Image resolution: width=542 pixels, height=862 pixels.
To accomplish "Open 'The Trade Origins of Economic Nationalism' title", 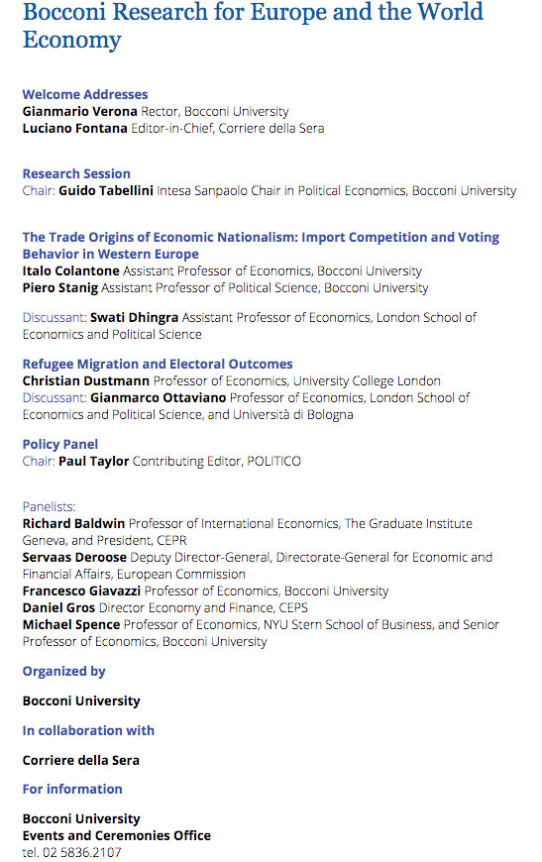I will pos(261,246).
